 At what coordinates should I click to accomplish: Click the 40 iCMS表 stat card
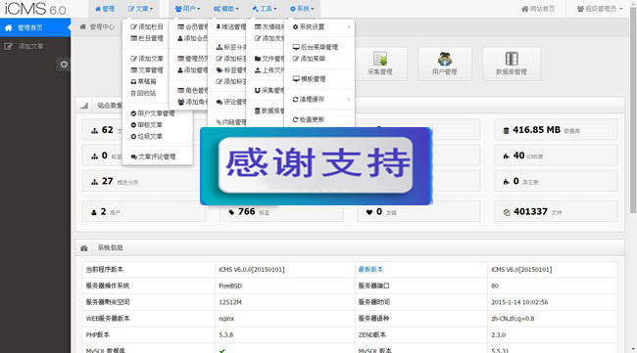(x=556, y=155)
